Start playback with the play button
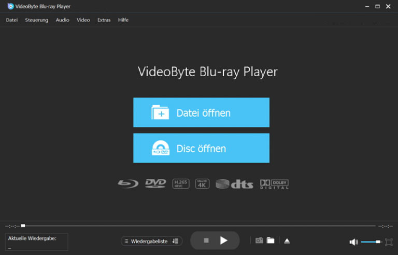 click(x=224, y=240)
